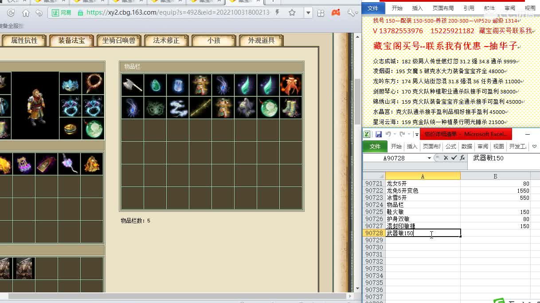Image resolution: width=540 pixels, height=303 pixels.
Task: Switch to 装备法宝 tab
Action: coord(72,41)
